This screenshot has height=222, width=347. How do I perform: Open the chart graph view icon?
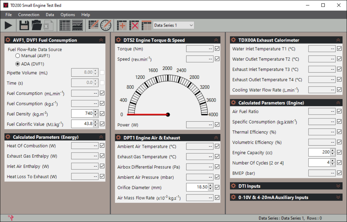tap(77, 25)
